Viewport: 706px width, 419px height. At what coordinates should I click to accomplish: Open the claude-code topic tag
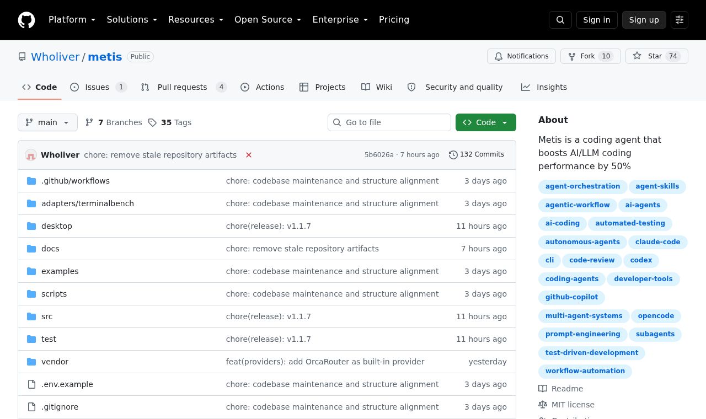657,242
